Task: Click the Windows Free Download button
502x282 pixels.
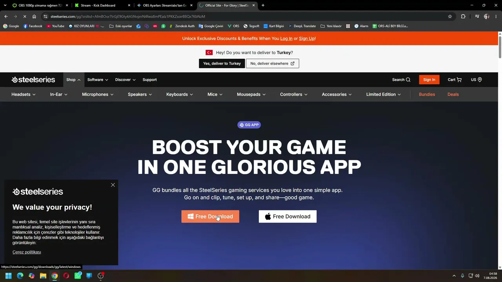Action: [x=210, y=217]
